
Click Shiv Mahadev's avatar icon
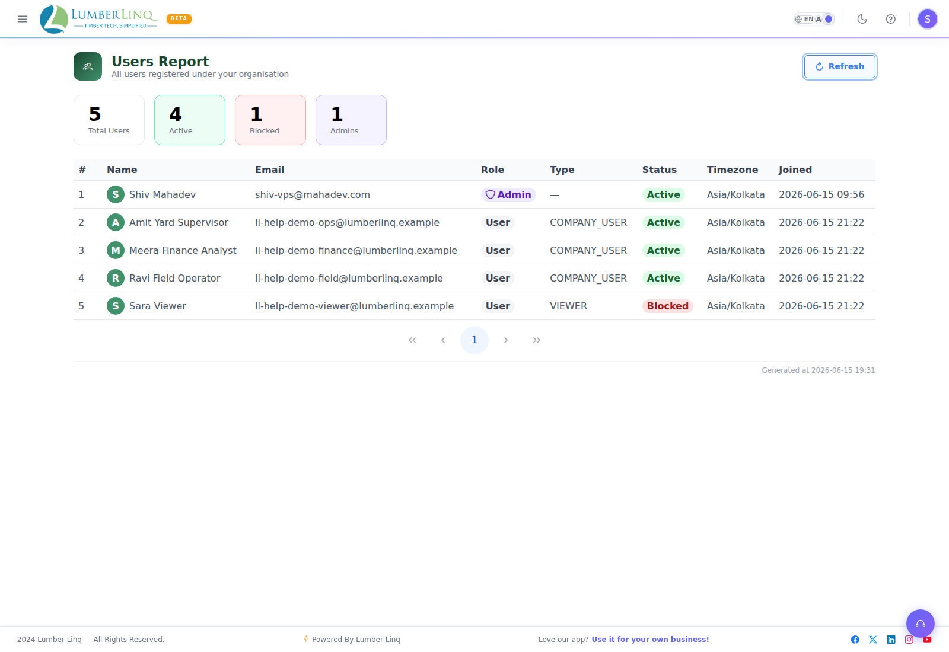pos(116,194)
